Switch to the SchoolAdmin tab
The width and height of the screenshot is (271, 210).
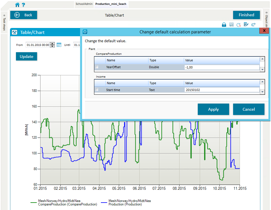click(x=84, y=4)
